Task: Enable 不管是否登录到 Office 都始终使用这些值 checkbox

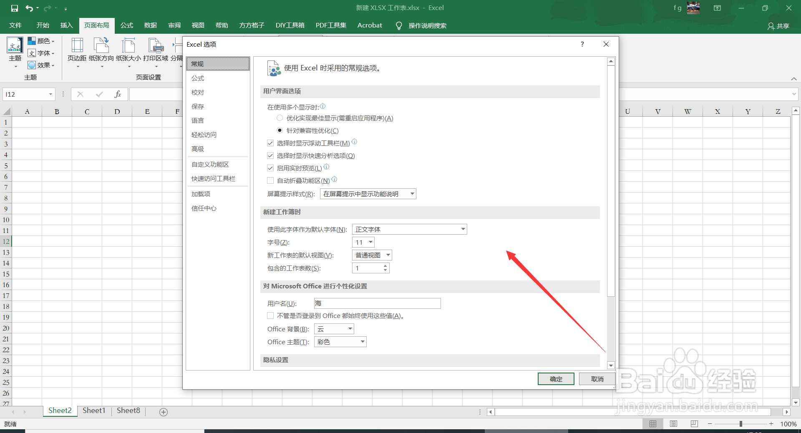Action: coord(270,315)
